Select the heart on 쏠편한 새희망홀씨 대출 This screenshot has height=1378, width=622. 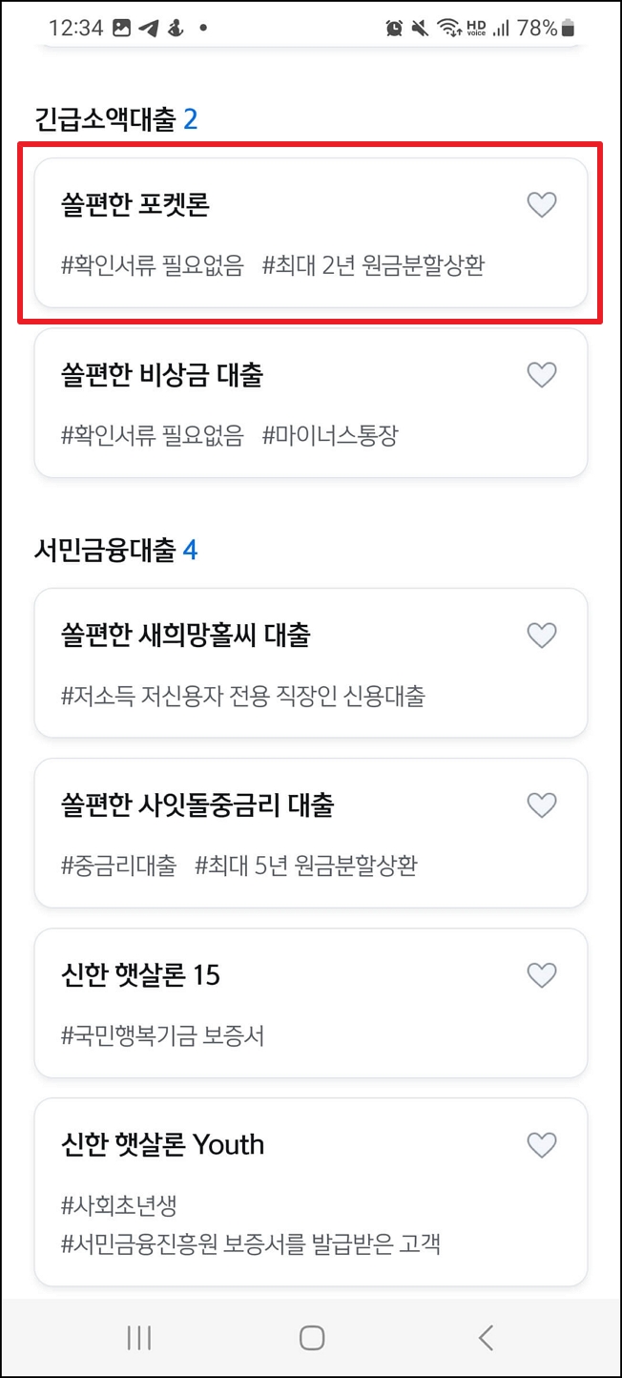pyautogui.click(x=542, y=635)
